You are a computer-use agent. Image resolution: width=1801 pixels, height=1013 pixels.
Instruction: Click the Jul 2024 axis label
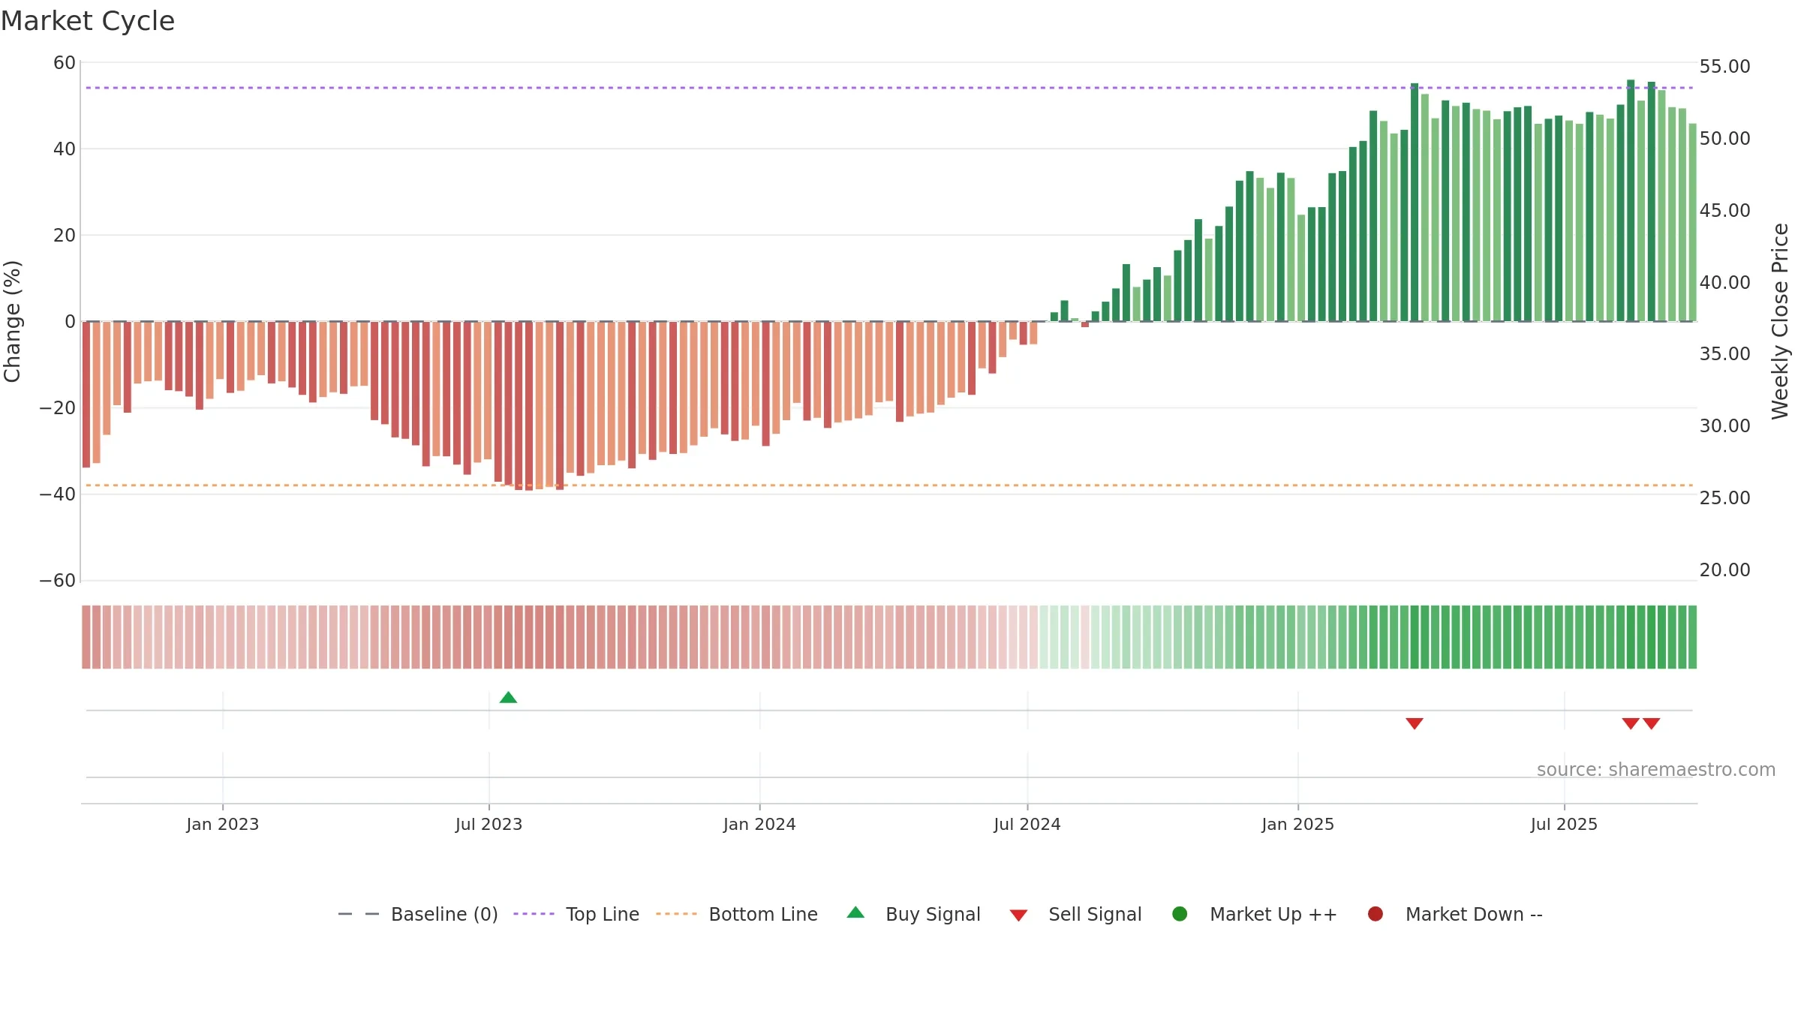pyautogui.click(x=1027, y=824)
